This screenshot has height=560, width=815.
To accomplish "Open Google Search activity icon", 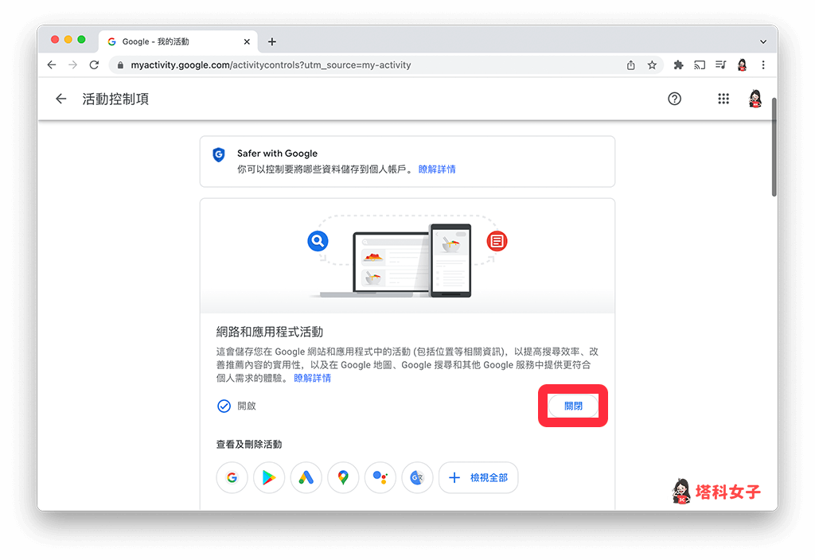I will coord(232,477).
